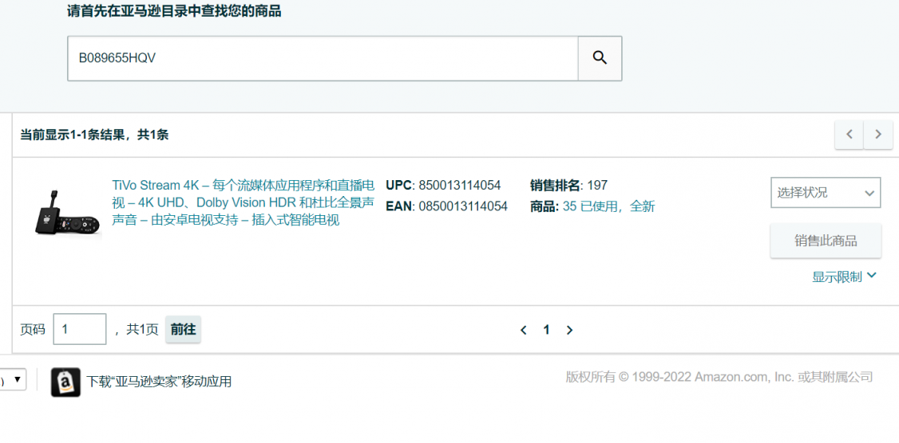Click the 共1页 page count text
Image resolution: width=899 pixels, height=443 pixels.
(x=142, y=330)
